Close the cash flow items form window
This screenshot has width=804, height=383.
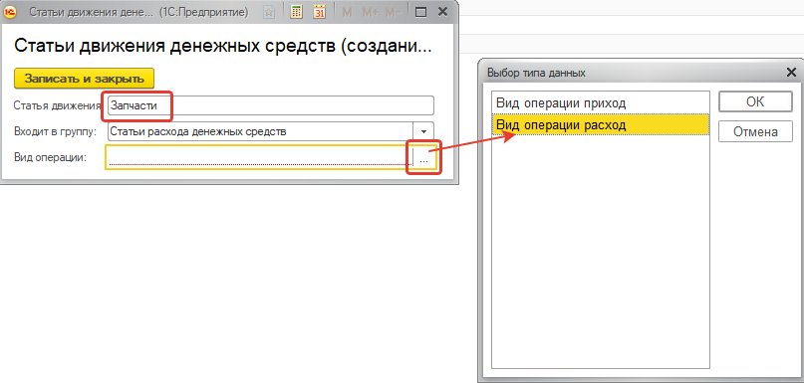(x=443, y=12)
